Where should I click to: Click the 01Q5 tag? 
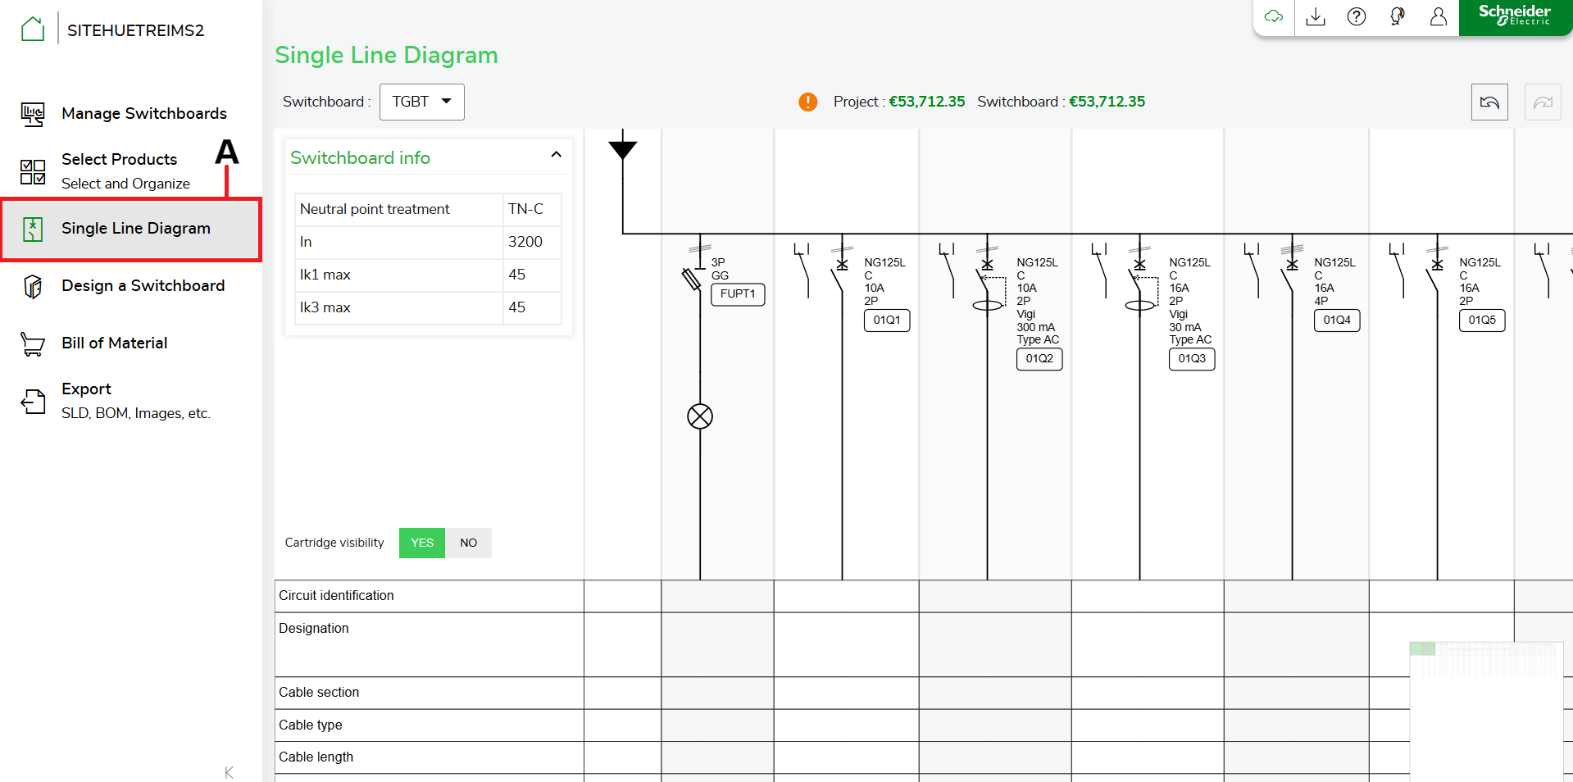(1482, 321)
